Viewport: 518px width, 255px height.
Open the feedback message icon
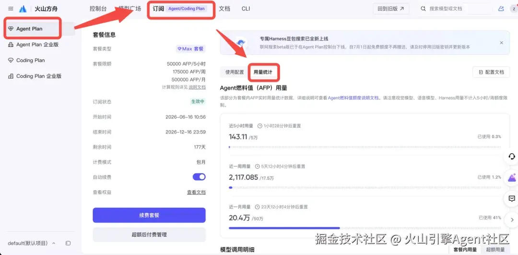tap(512, 199)
